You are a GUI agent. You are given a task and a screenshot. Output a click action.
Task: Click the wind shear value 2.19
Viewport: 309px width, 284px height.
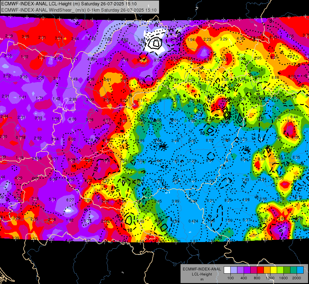pyautogui.click(x=9, y=36)
